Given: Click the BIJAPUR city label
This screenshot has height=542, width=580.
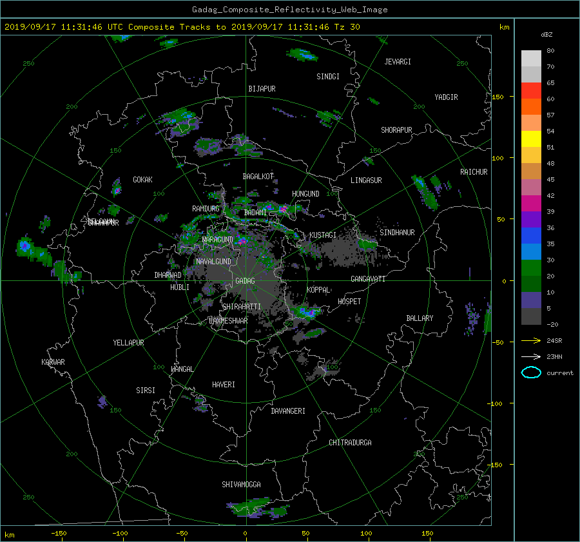Looking at the screenshot, I should (262, 89).
